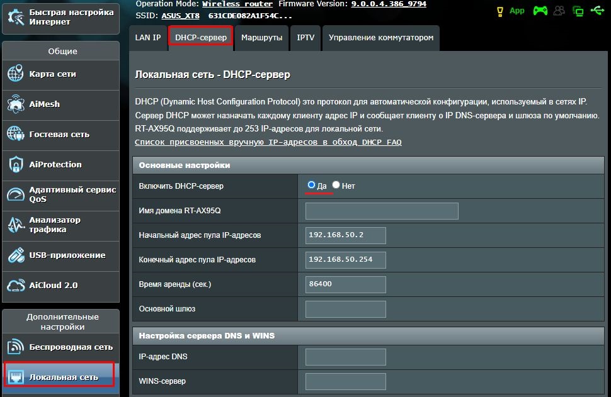Screen dimensions: 611x397
Task: Click the AiMesh icon in sidebar
Action: (16, 104)
